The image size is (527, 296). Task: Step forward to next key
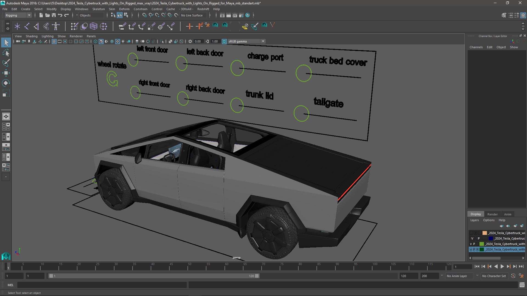[508, 266]
